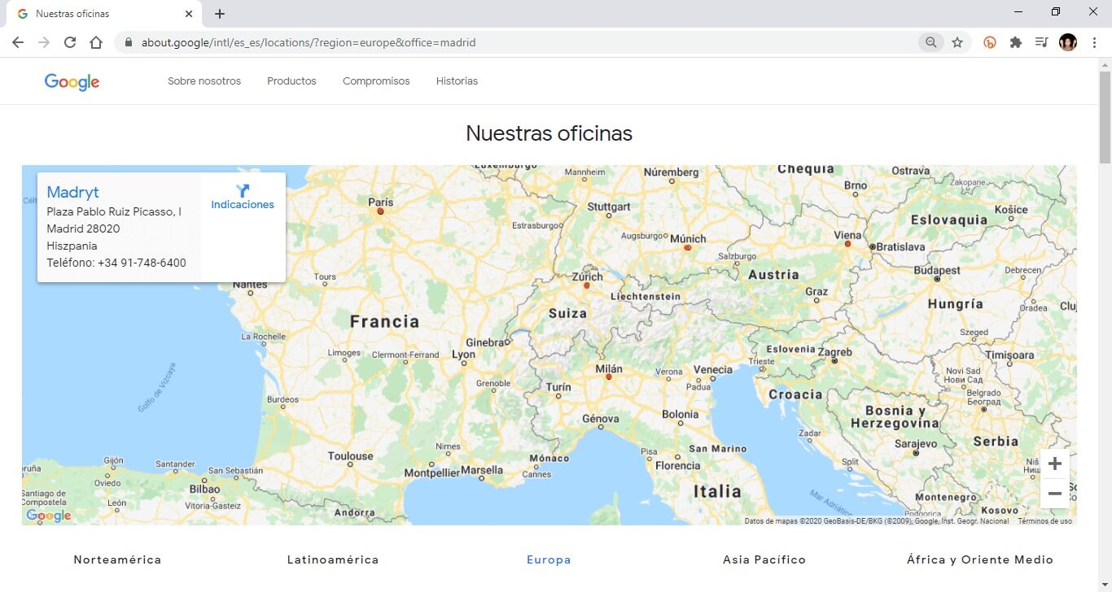
Task: Select the Asia Pacífico region tab
Action: pos(764,559)
